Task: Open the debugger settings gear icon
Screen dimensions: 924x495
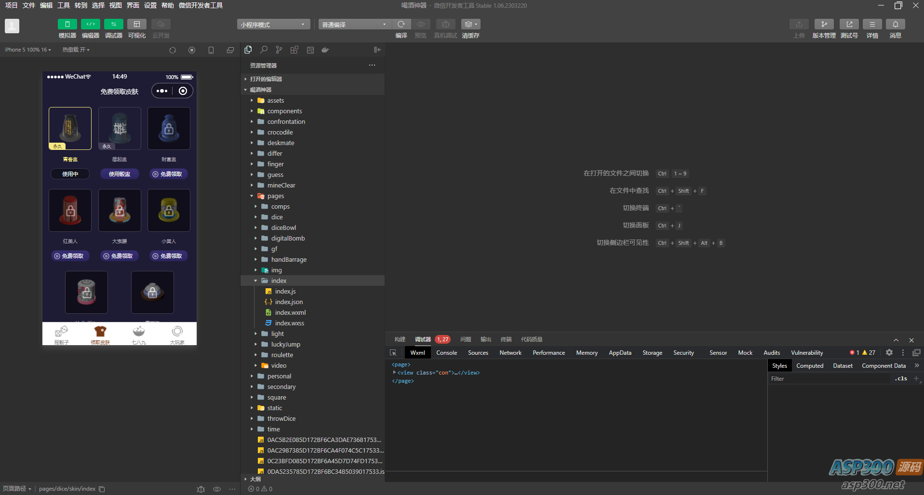Action: coord(889,353)
